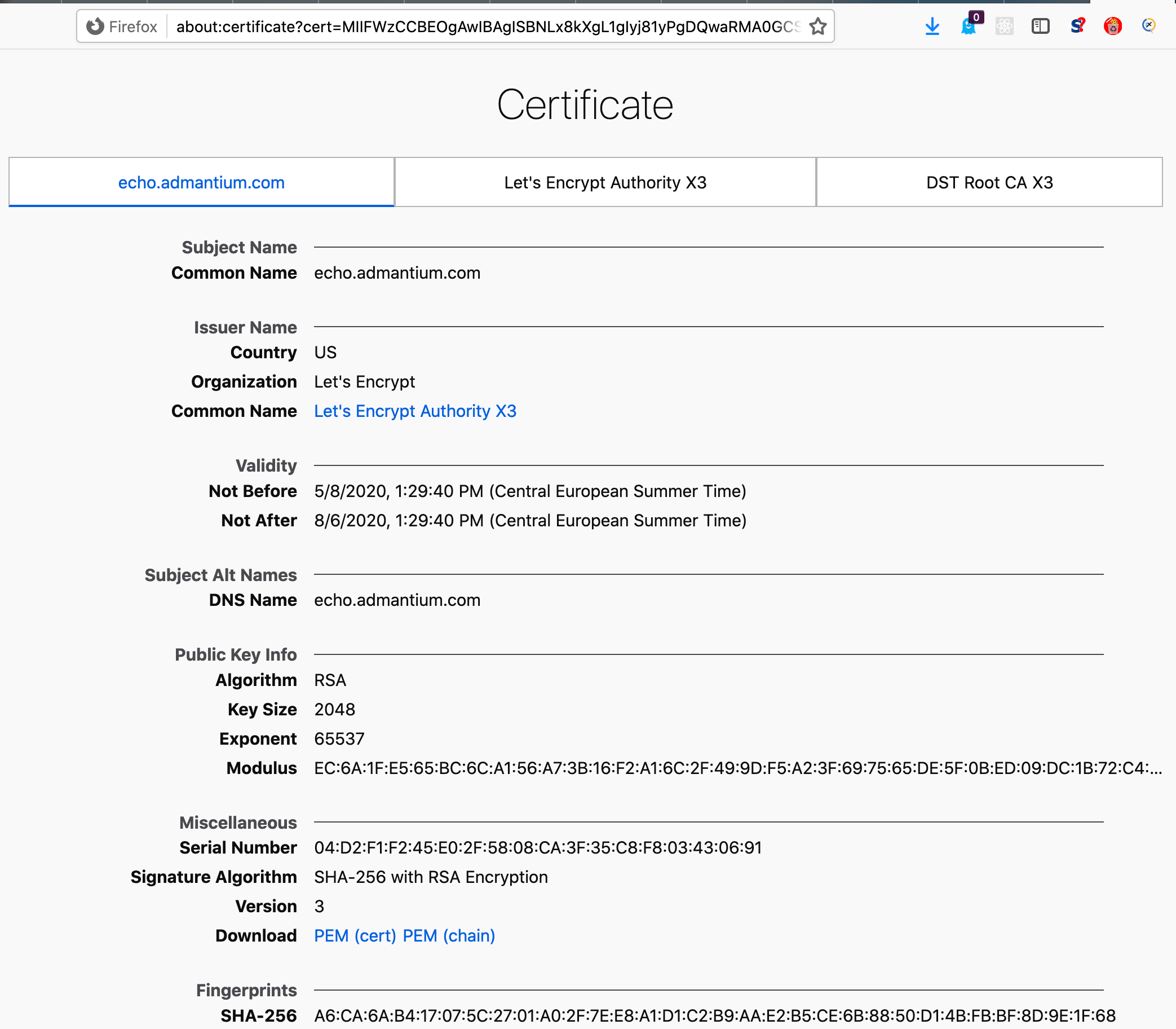
Task: Click the SHA-256 fingerprint hex value
Action: [714, 1016]
